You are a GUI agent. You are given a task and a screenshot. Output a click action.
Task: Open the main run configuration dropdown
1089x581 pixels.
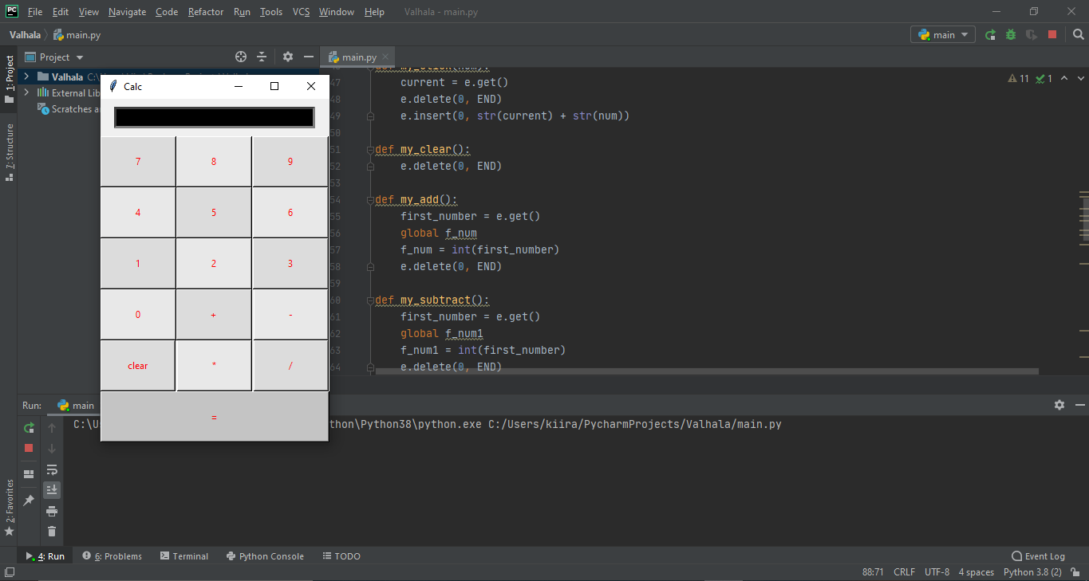(942, 34)
